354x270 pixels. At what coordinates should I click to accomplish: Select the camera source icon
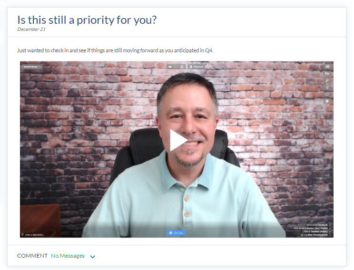click(170, 67)
